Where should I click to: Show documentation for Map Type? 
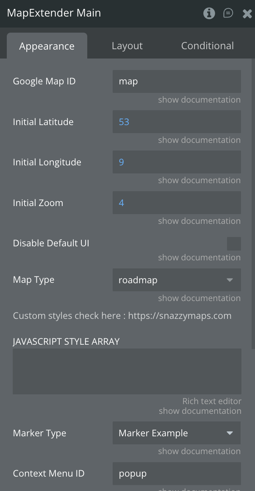click(x=199, y=298)
